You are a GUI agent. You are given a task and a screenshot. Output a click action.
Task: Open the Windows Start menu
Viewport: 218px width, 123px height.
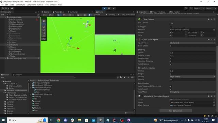(3, 120)
